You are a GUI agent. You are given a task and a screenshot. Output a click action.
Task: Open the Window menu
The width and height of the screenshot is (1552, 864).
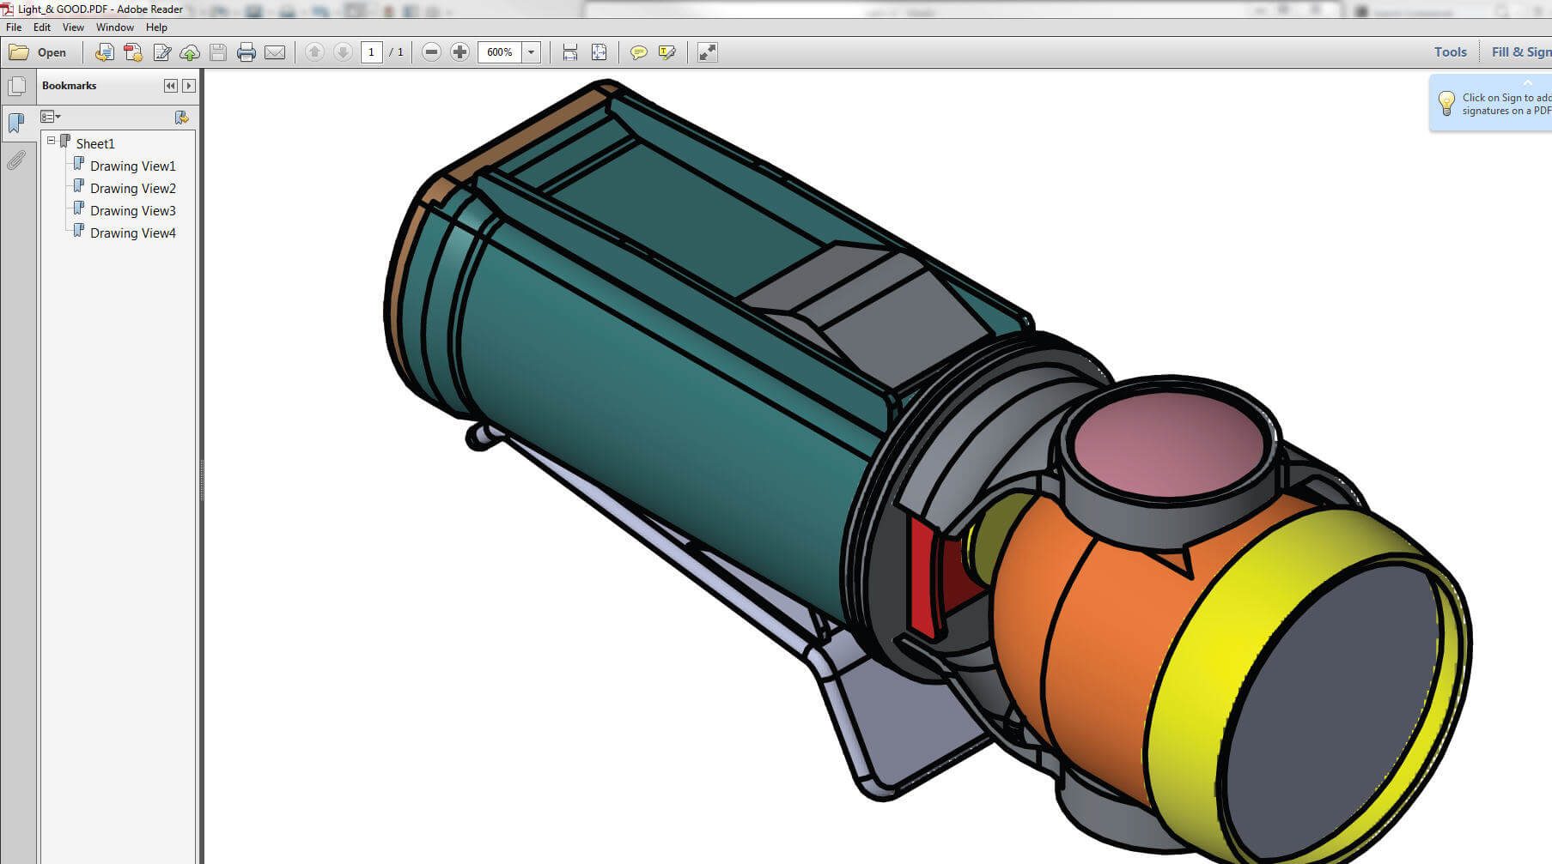coord(114,27)
